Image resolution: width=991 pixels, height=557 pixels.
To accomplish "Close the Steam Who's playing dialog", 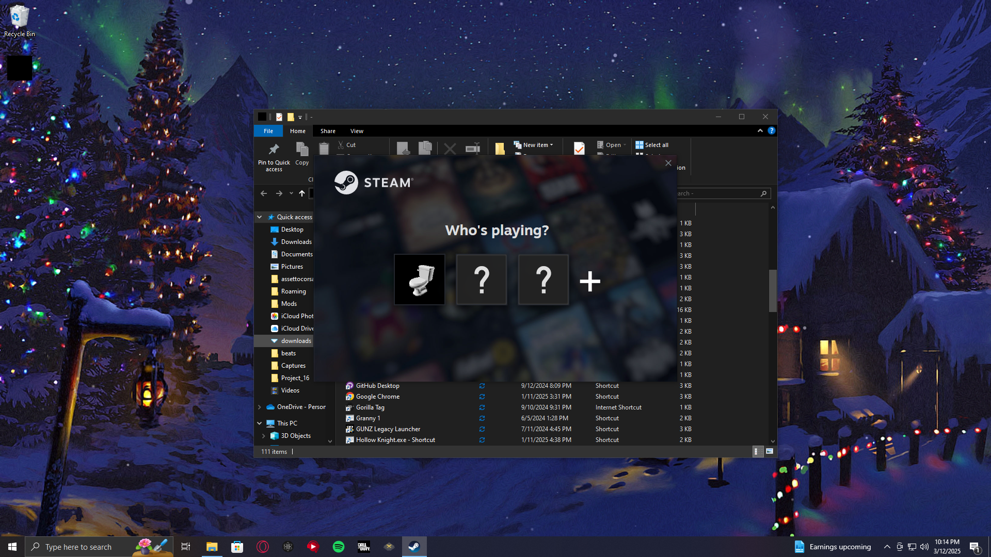I will click(668, 163).
